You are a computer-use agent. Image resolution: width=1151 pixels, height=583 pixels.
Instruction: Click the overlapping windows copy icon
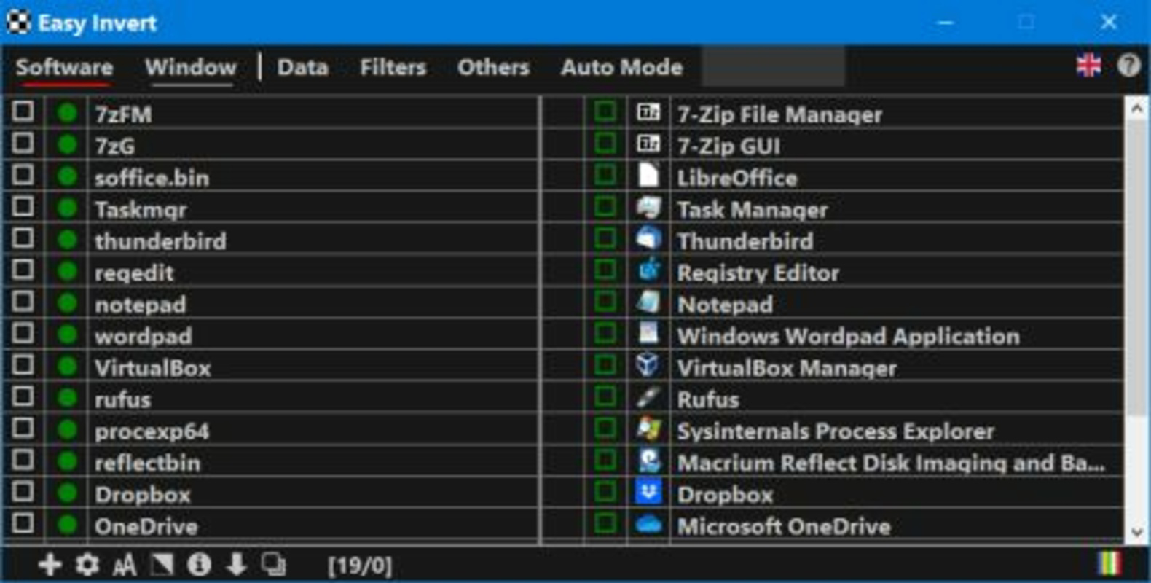click(274, 564)
